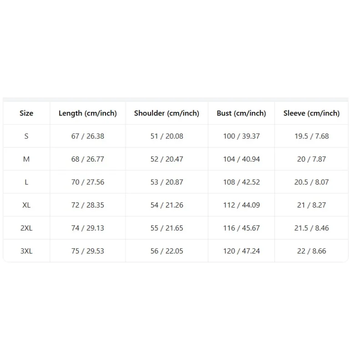This screenshot has width=364, height=364.
Task: Select the L size row label
Action: click(x=26, y=182)
